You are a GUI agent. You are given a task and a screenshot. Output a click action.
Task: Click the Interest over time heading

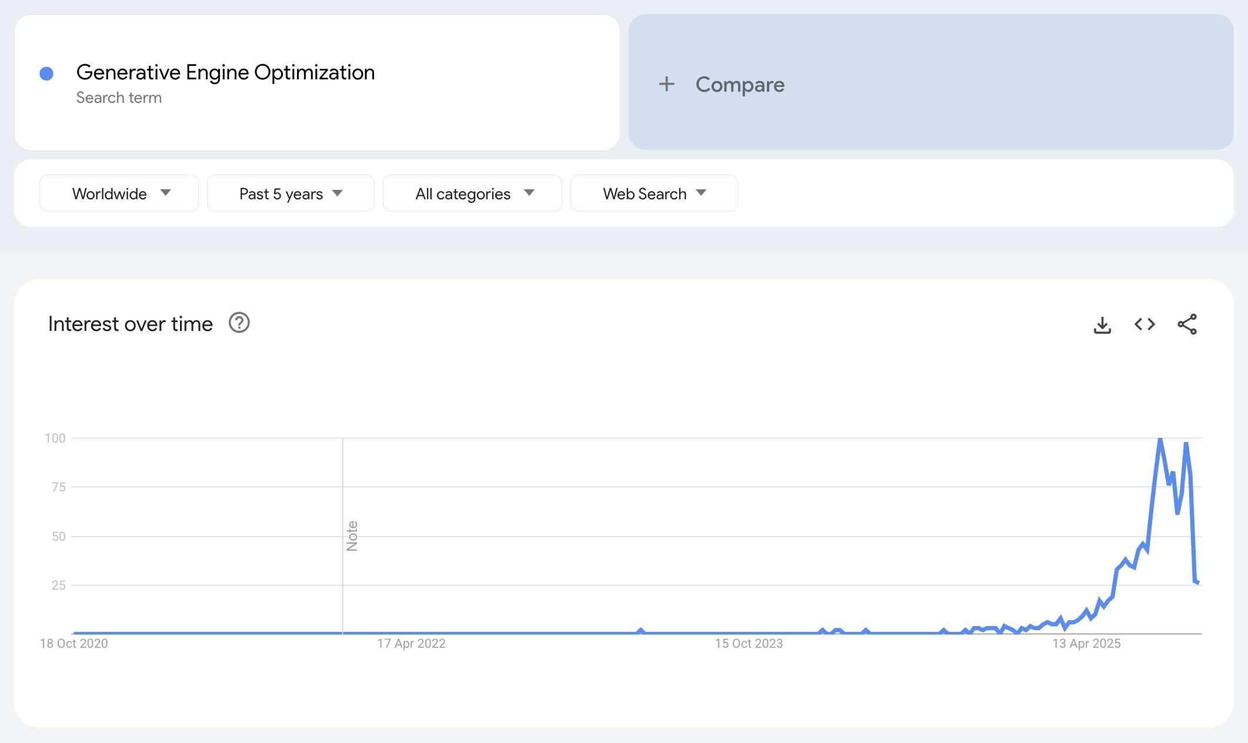(x=130, y=324)
